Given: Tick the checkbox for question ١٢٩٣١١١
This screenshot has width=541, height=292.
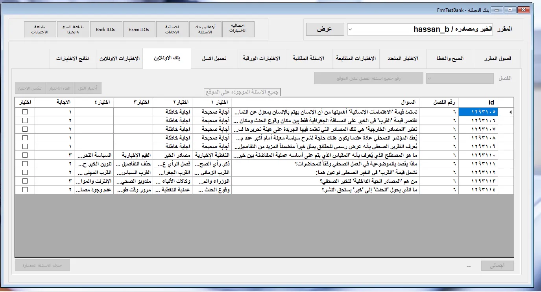Looking at the screenshot, I should [x=25, y=163].
